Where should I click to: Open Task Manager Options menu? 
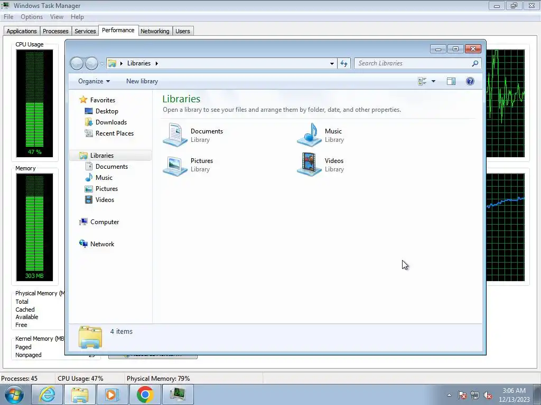coord(32,17)
